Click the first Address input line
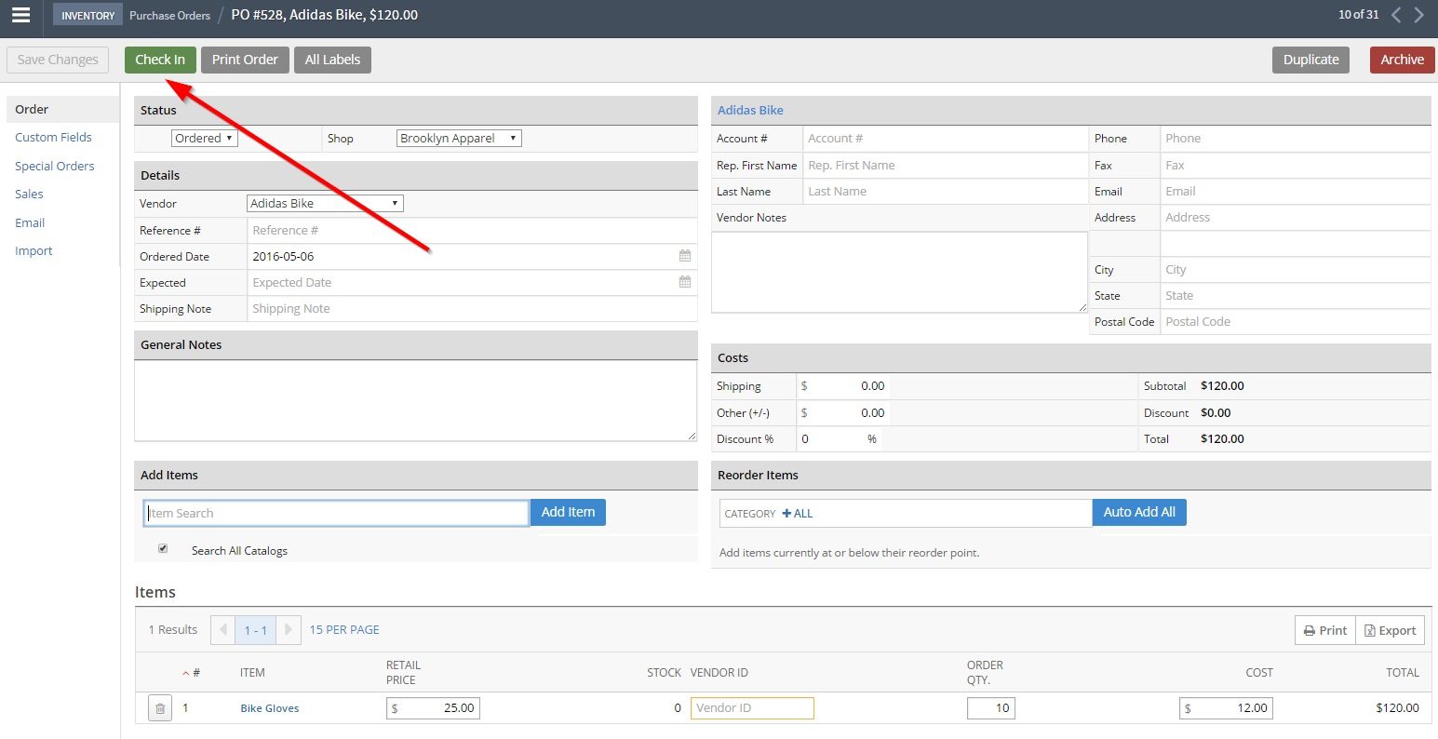 click(1296, 217)
